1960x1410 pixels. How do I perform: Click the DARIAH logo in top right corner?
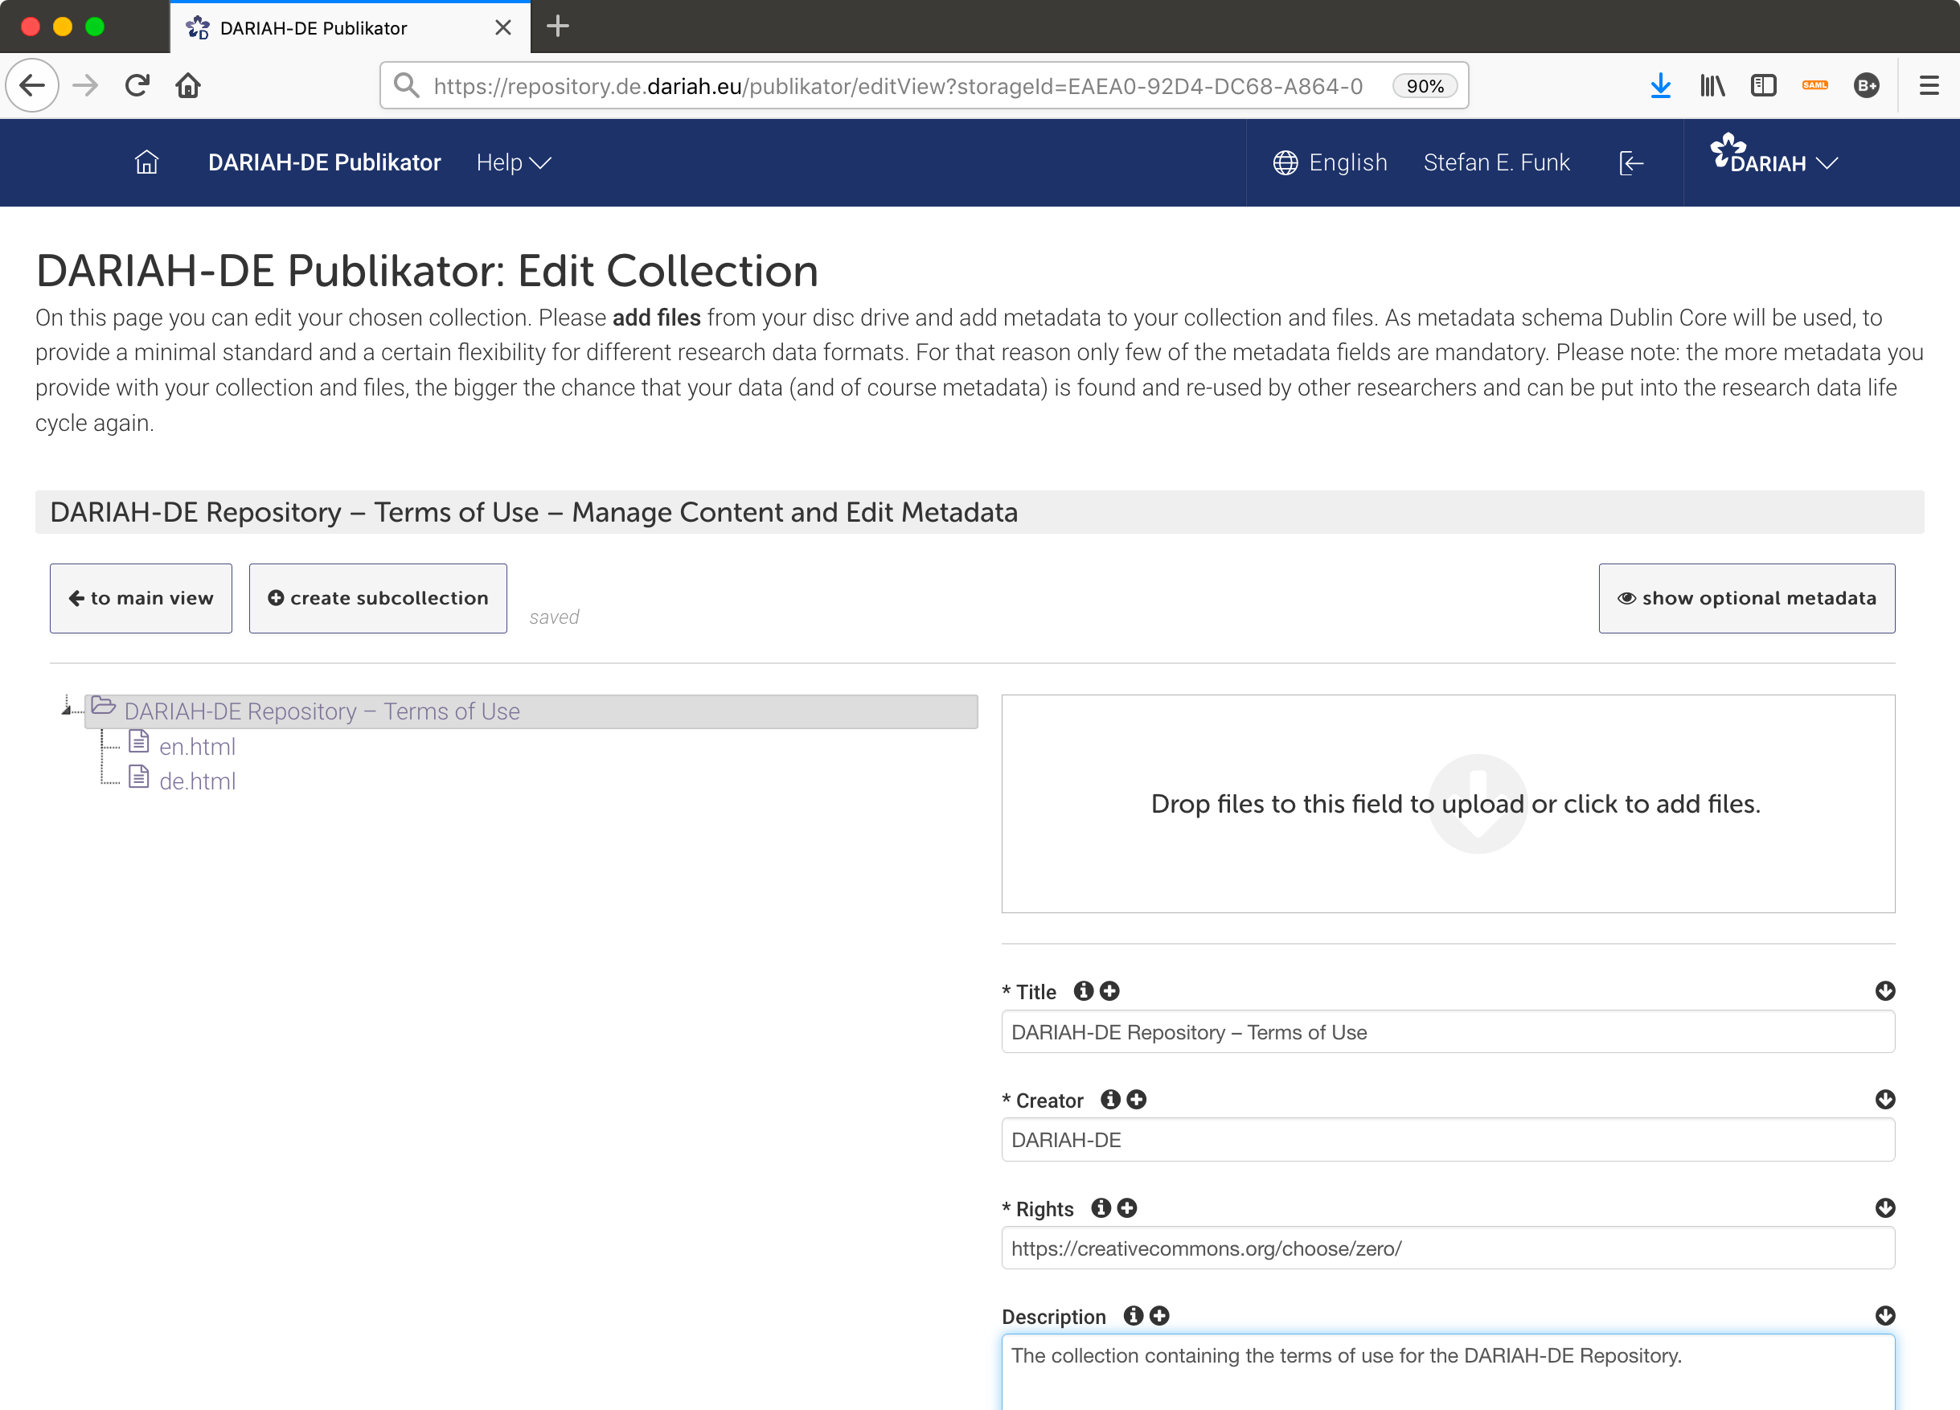(1759, 162)
